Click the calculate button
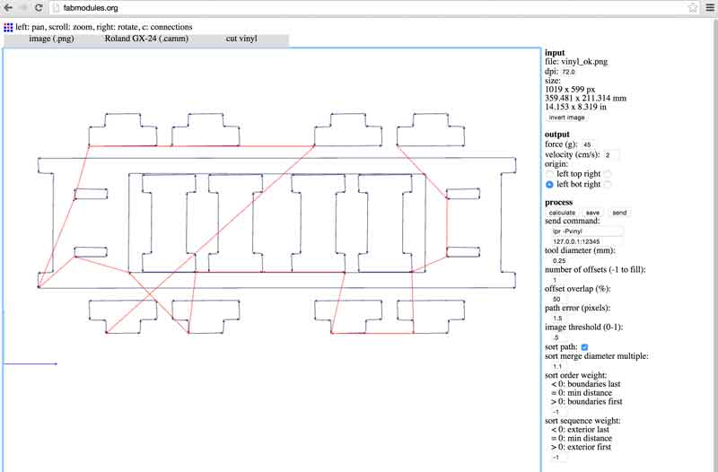The height and width of the screenshot is (472, 718). (x=562, y=213)
